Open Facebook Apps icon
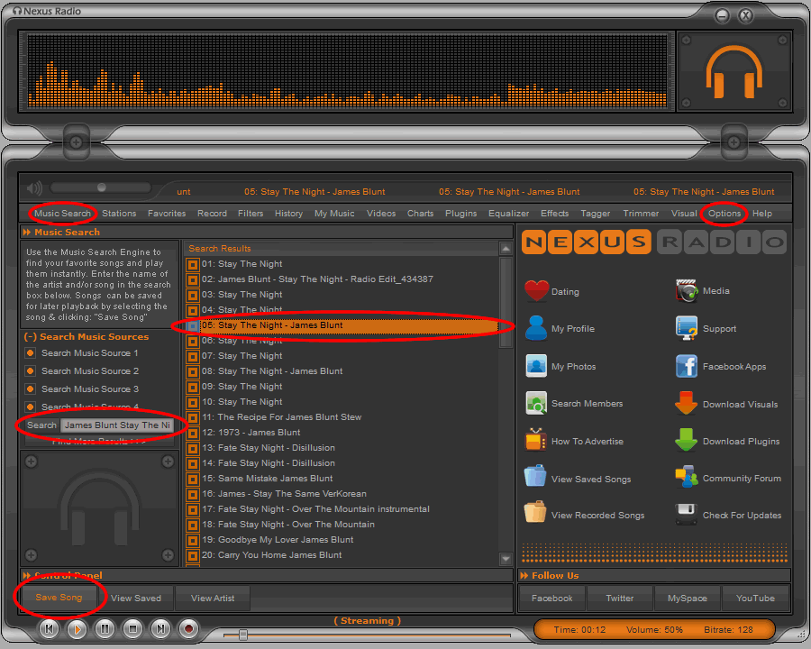 click(x=687, y=366)
